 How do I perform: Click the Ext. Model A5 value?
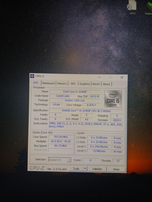tap(87, 119)
